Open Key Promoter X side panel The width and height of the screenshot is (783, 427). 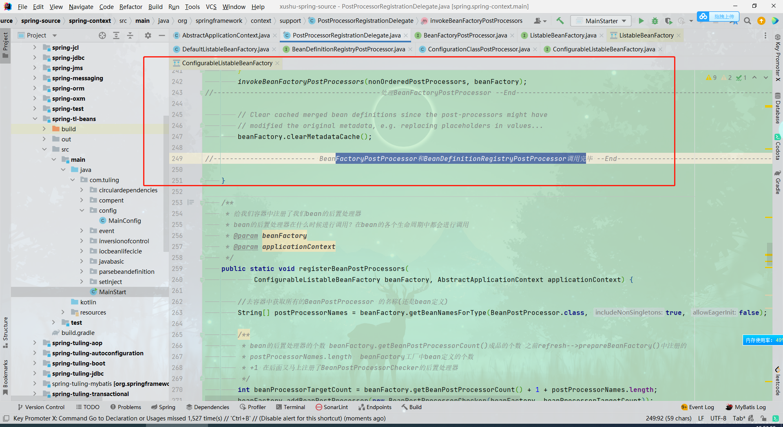tap(778, 58)
